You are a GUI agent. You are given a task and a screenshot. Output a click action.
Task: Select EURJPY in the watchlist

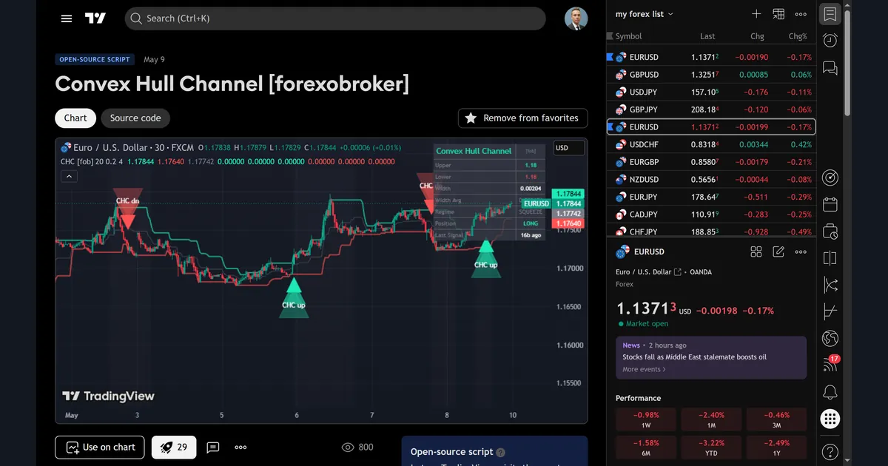pos(711,197)
